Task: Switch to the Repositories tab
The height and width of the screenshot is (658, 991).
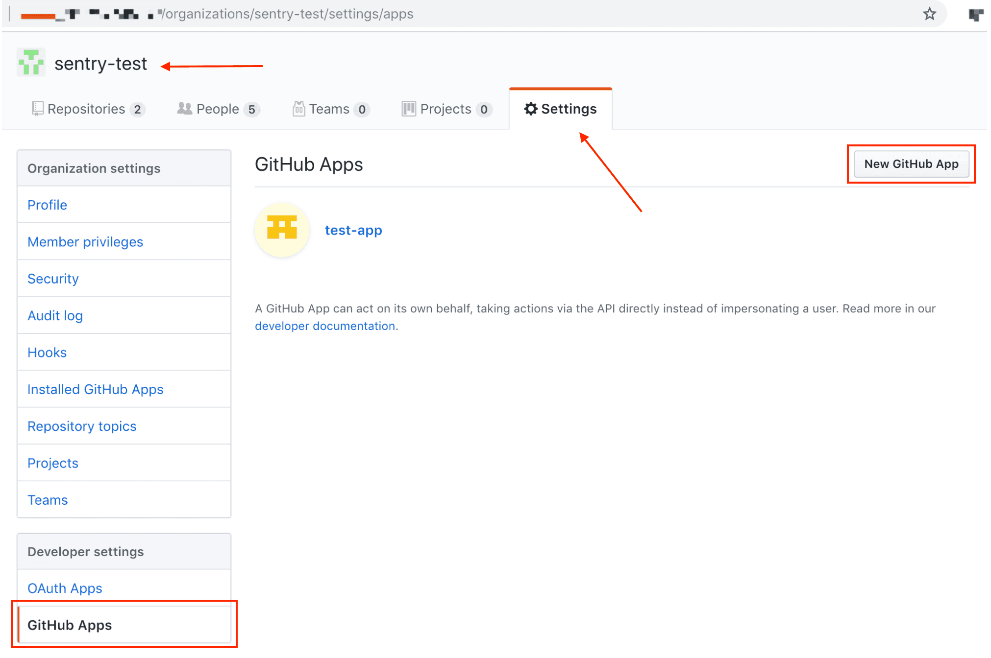Action: click(x=87, y=109)
